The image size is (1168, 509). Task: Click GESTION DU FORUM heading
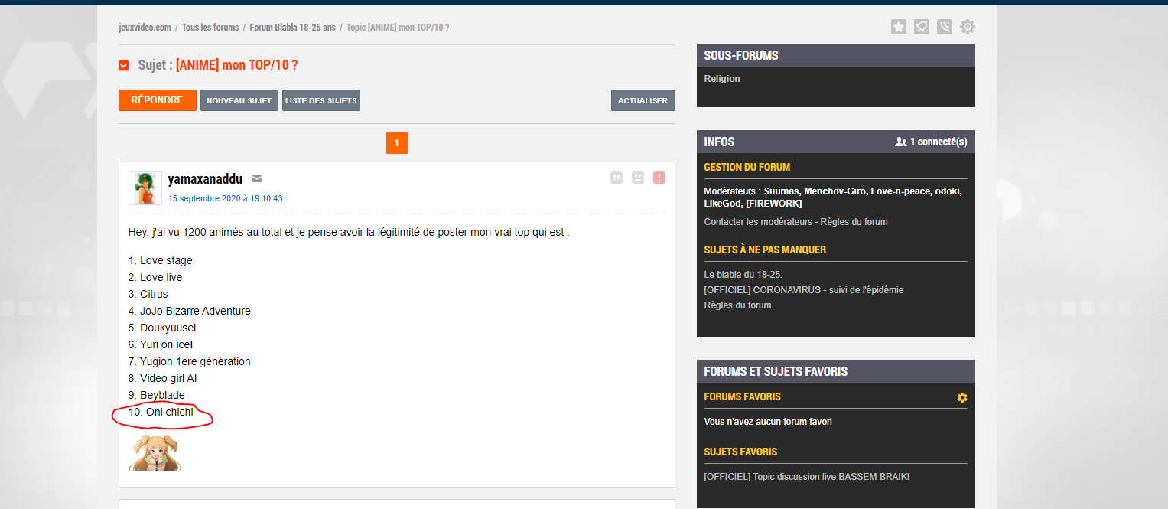pos(747,167)
